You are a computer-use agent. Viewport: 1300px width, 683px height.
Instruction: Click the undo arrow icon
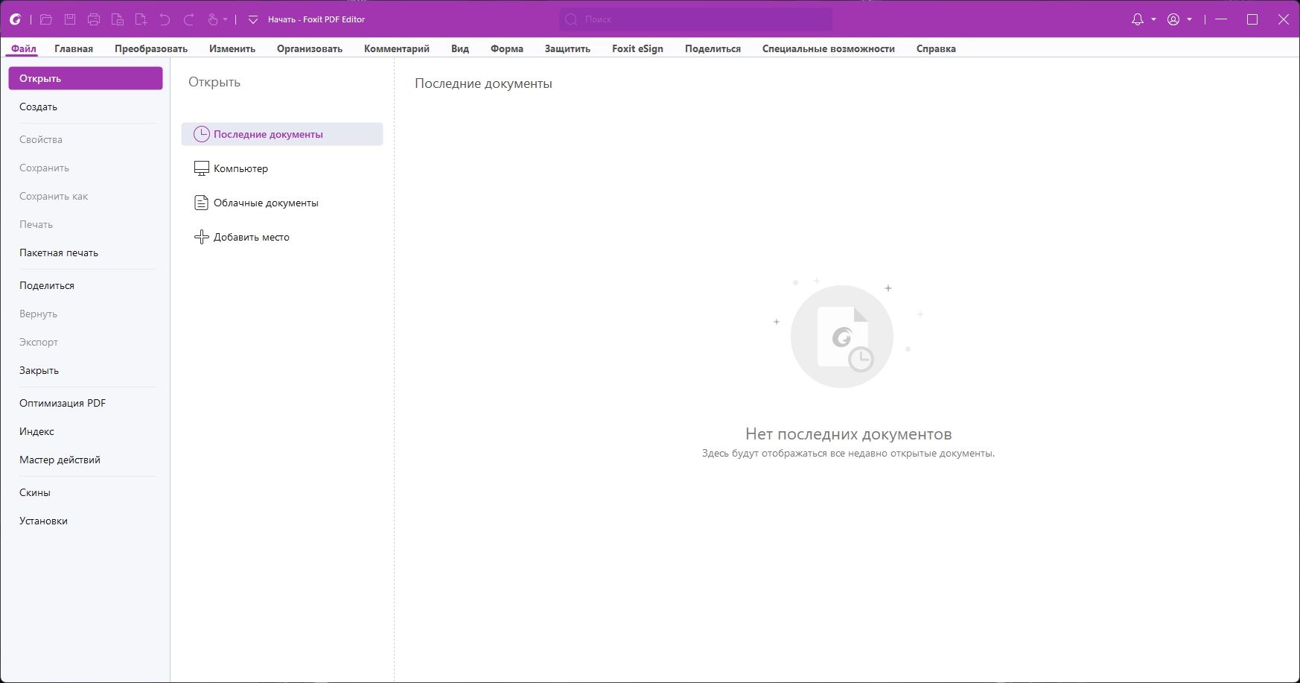click(x=165, y=19)
